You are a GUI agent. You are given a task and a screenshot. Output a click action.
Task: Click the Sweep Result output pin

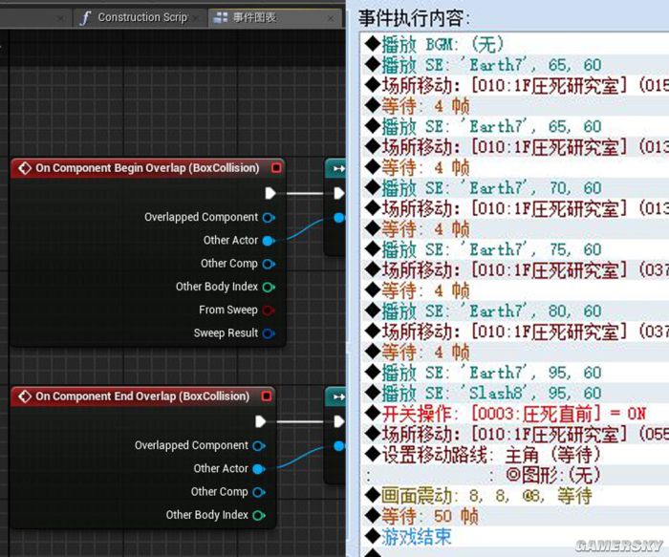pos(269,333)
